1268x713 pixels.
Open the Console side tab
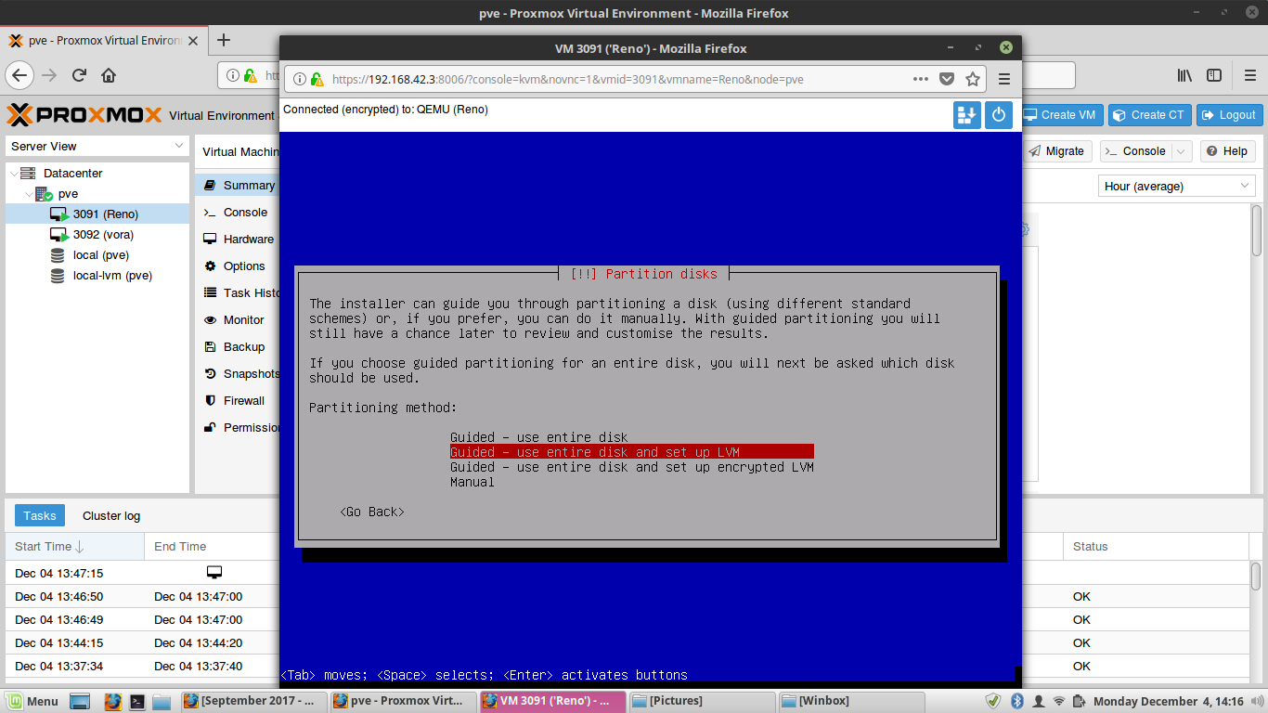pyautogui.click(x=238, y=212)
